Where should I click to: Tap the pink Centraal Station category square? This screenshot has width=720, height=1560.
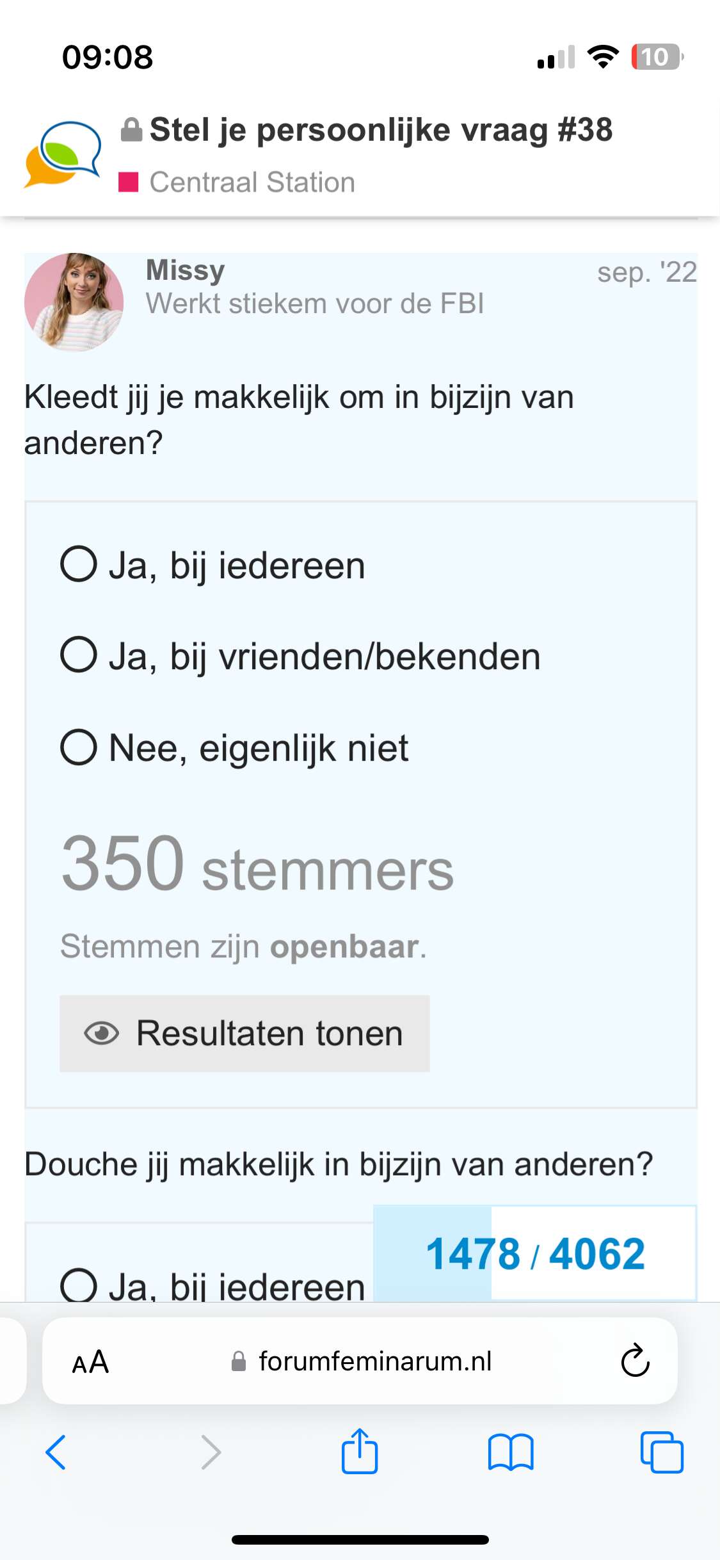click(129, 183)
